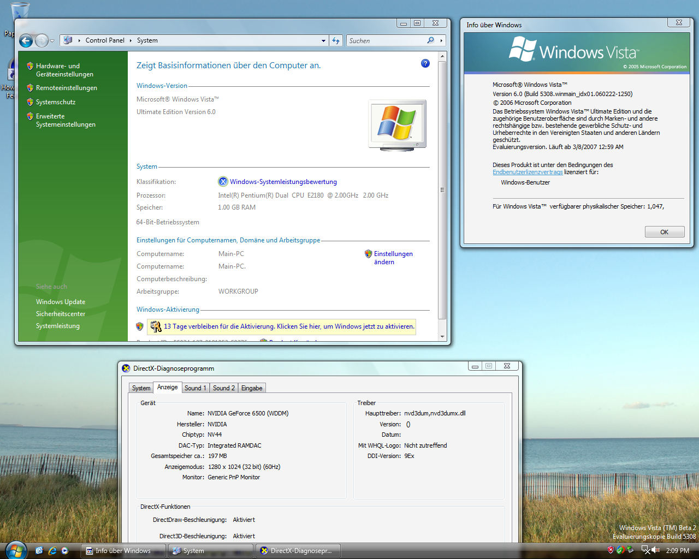This screenshot has width=699, height=559.
Task: Launch Windows Media Player from quick launch
Action: coord(65,551)
